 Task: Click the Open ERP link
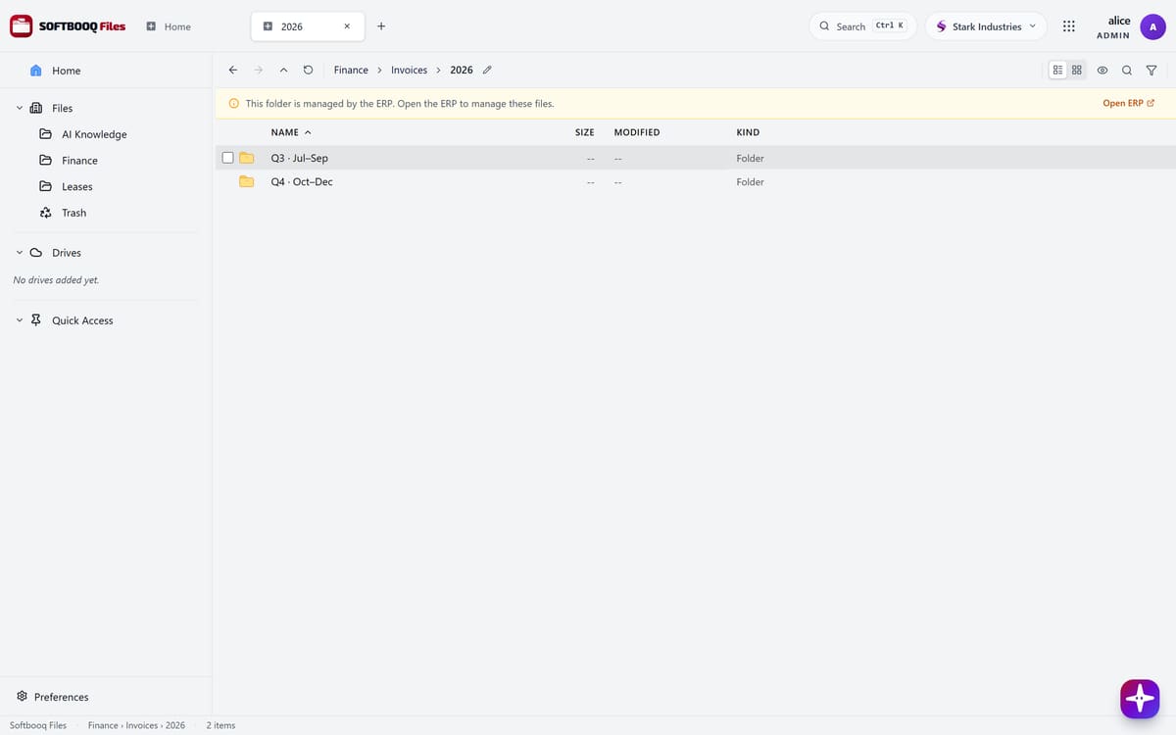[1128, 103]
